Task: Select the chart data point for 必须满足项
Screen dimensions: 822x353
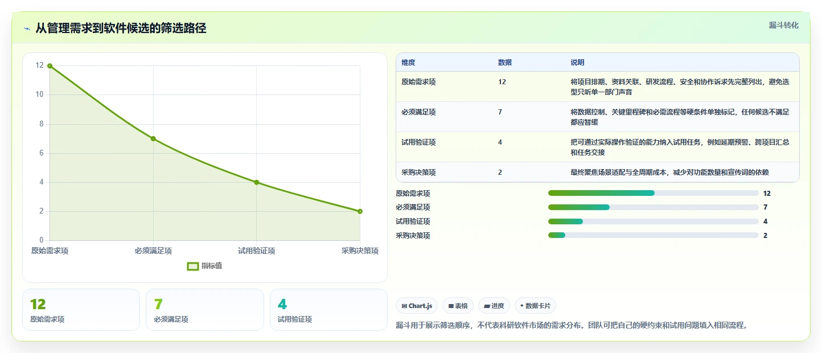Action: click(153, 139)
